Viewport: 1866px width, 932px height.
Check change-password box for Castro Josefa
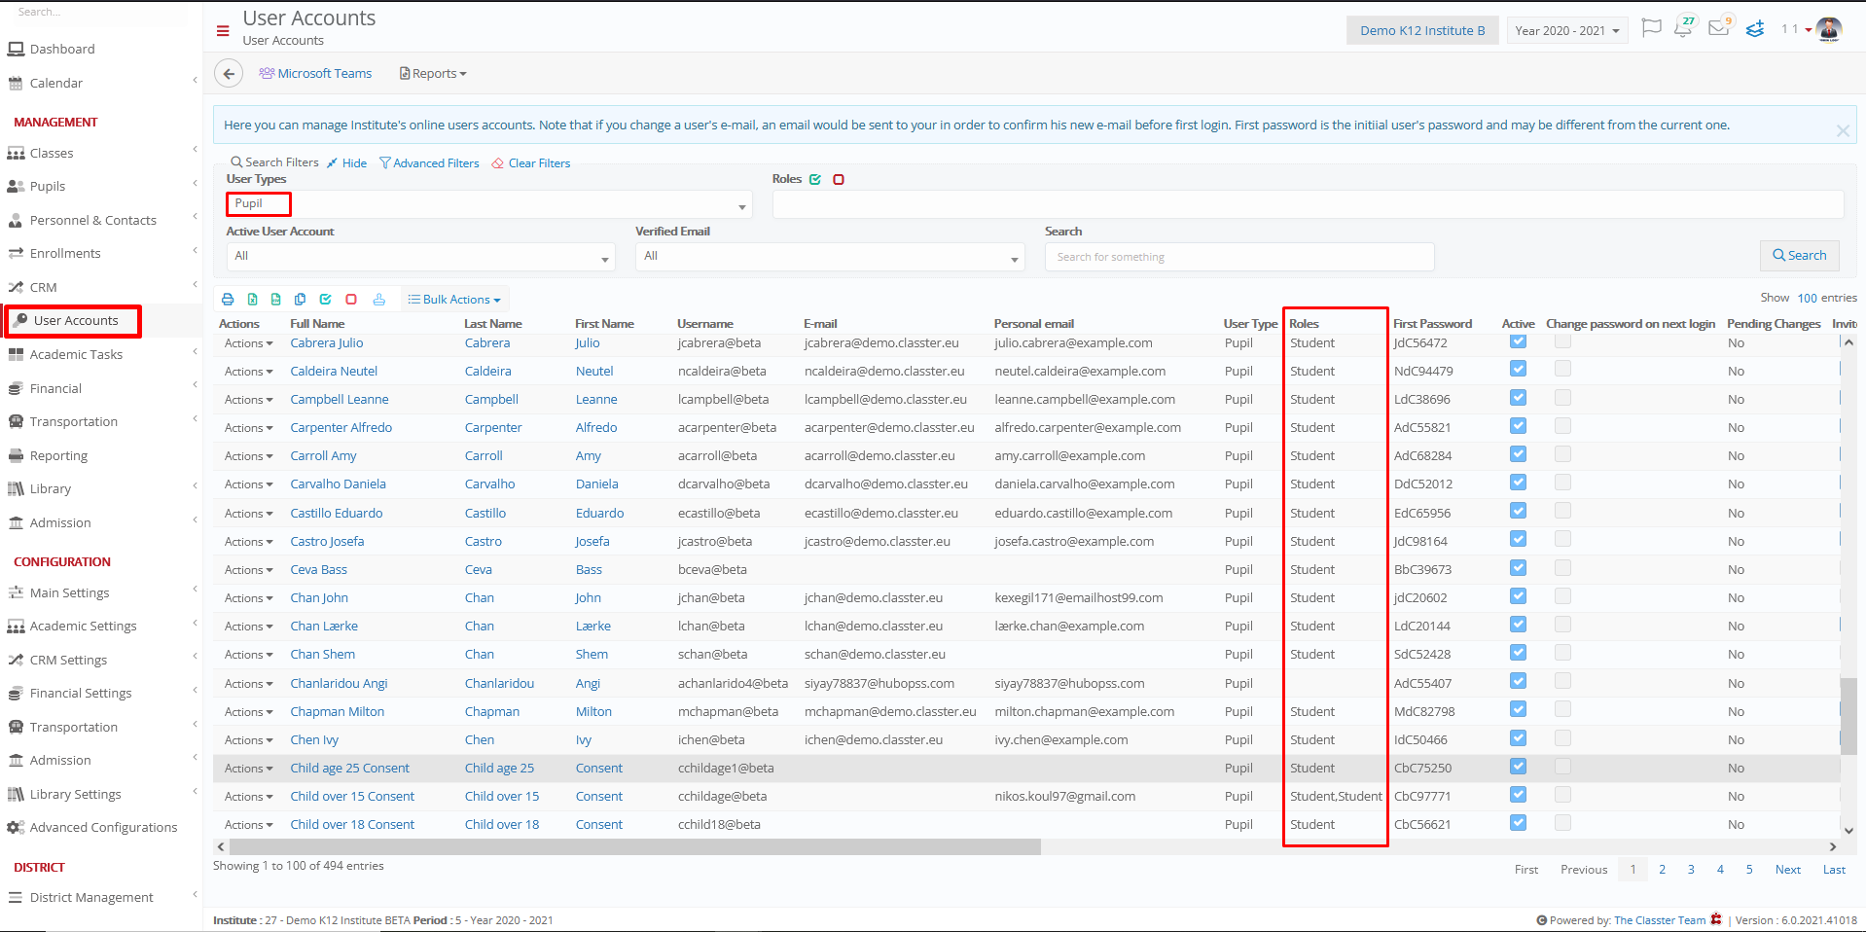(x=1562, y=539)
